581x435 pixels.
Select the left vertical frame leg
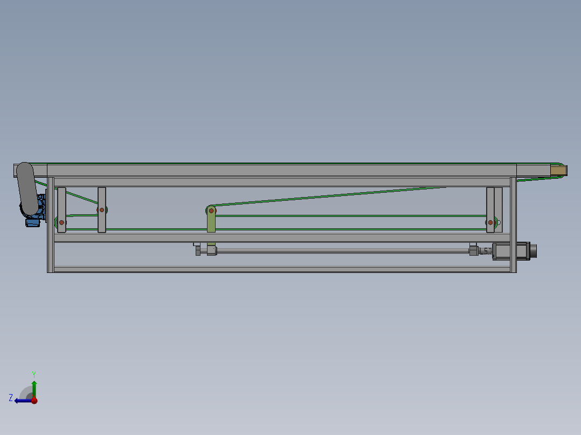point(51,224)
